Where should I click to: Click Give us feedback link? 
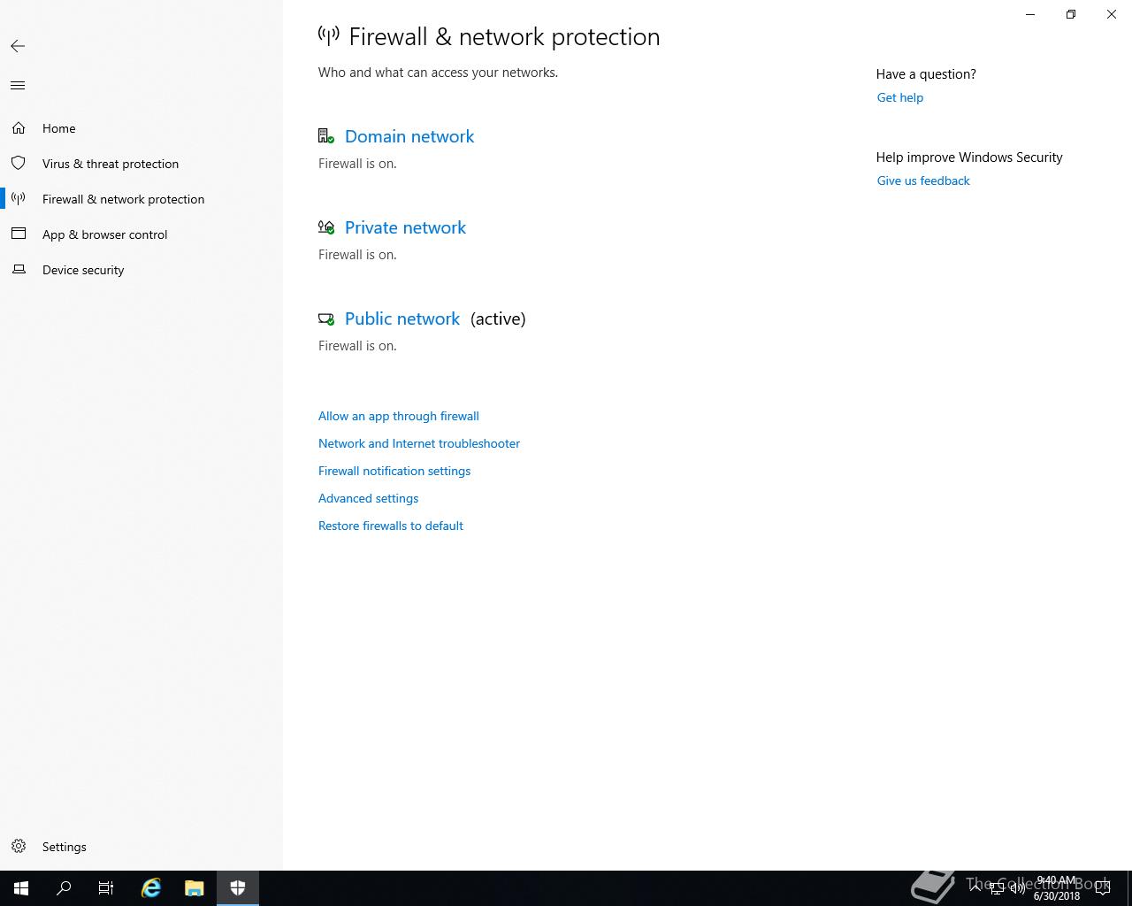pyautogui.click(x=923, y=180)
